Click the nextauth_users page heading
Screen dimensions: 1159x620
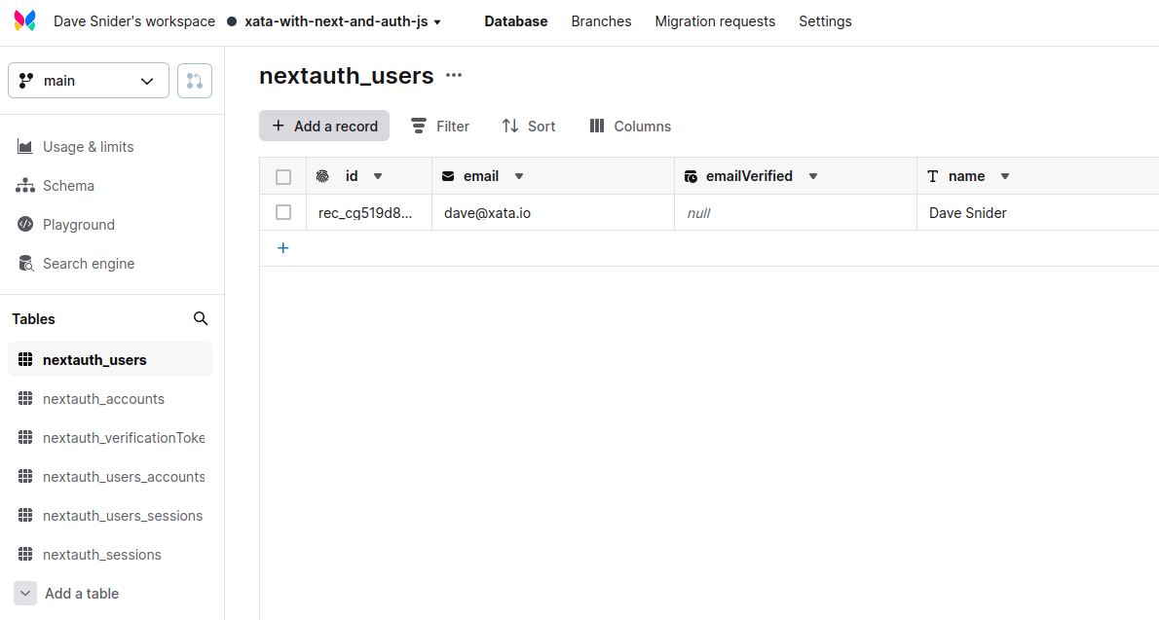[x=347, y=75]
